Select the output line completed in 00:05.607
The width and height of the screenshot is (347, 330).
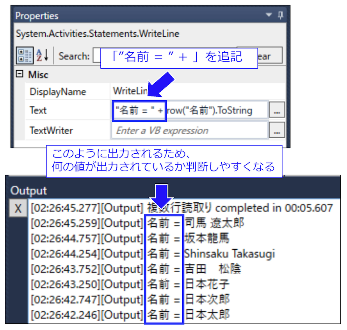182,208
